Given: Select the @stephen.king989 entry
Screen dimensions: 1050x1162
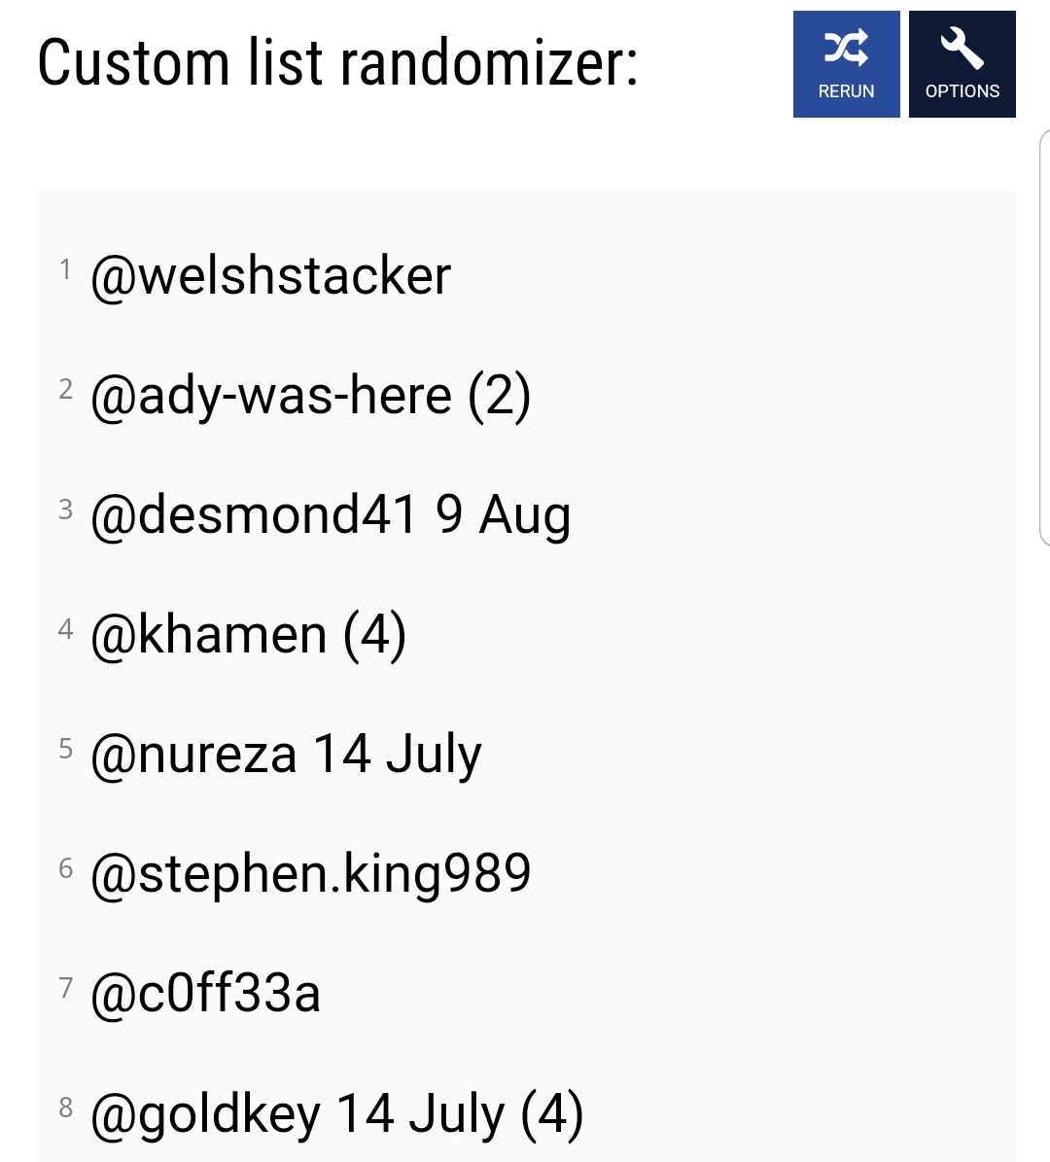Looking at the screenshot, I should point(310,874).
